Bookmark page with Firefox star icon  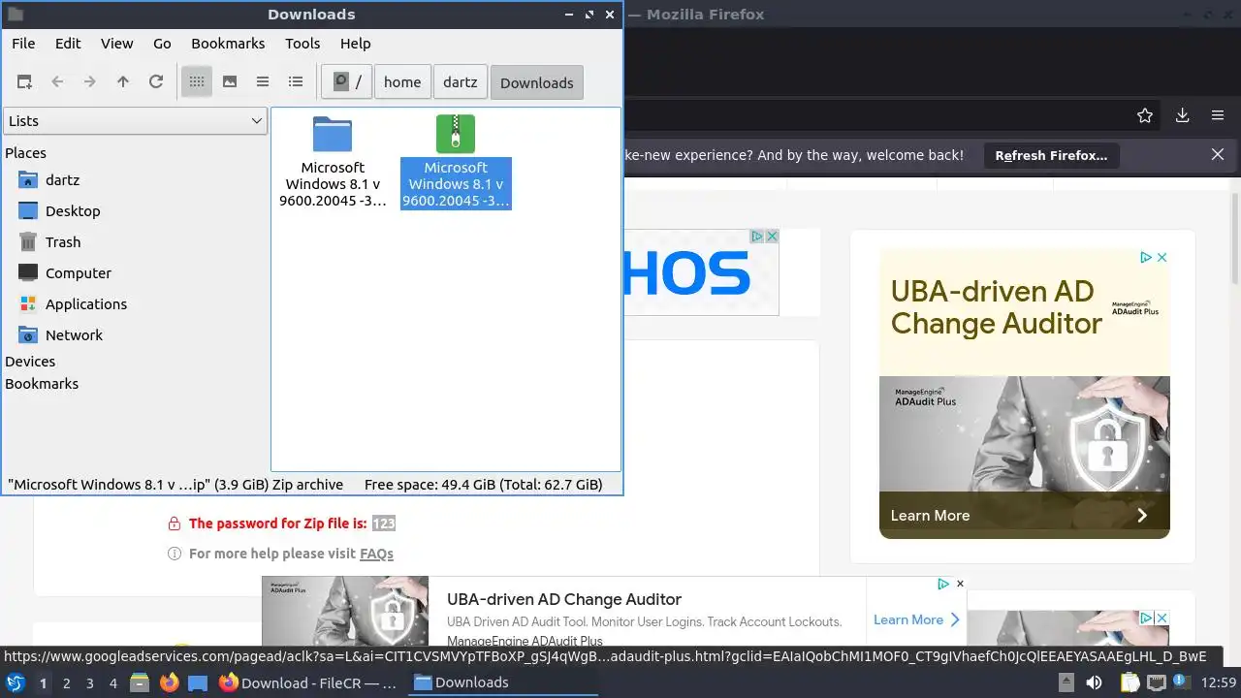(1145, 116)
